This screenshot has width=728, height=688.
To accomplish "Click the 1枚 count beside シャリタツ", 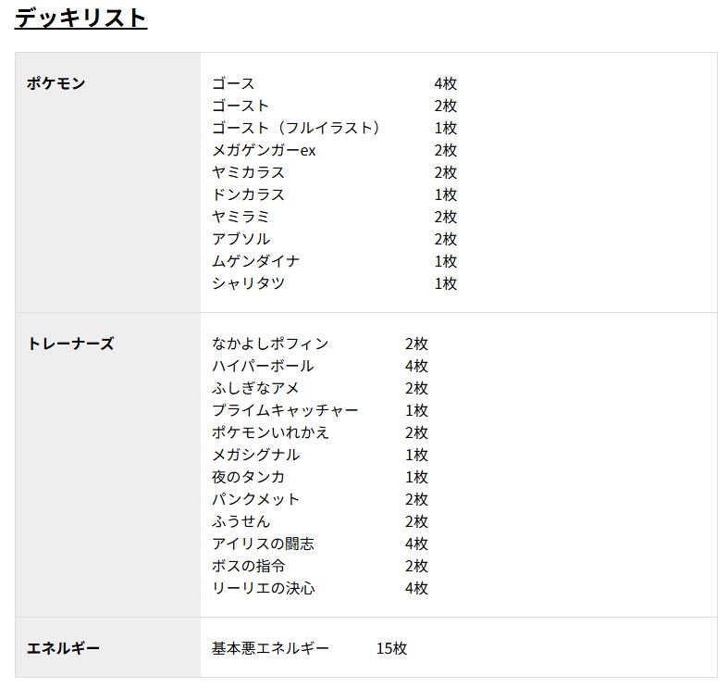I will (x=446, y=283).
